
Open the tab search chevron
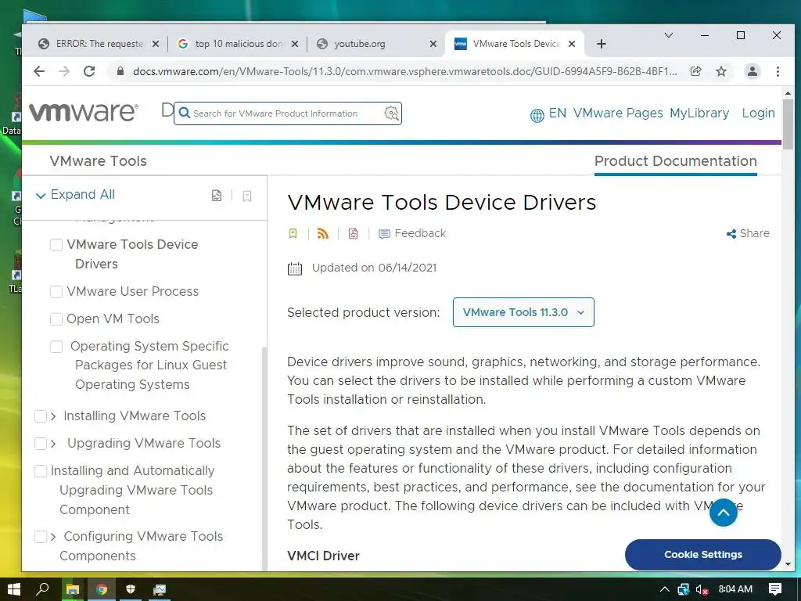click(x=669, y=35)
